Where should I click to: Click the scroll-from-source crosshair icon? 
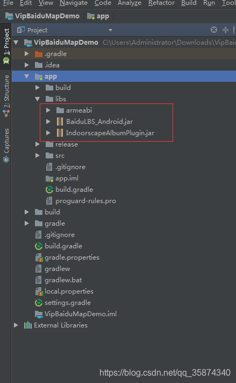tap(214, 30)
